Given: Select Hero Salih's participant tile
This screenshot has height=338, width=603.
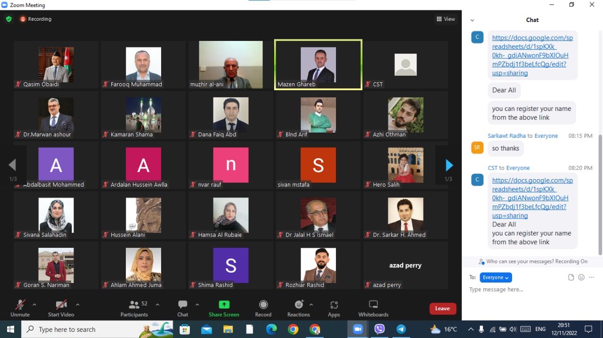Looking at the screenshot, I should pos(406,165).
